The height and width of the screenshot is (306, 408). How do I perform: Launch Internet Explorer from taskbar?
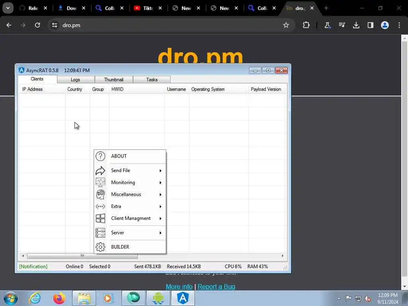tap(35, 298)
